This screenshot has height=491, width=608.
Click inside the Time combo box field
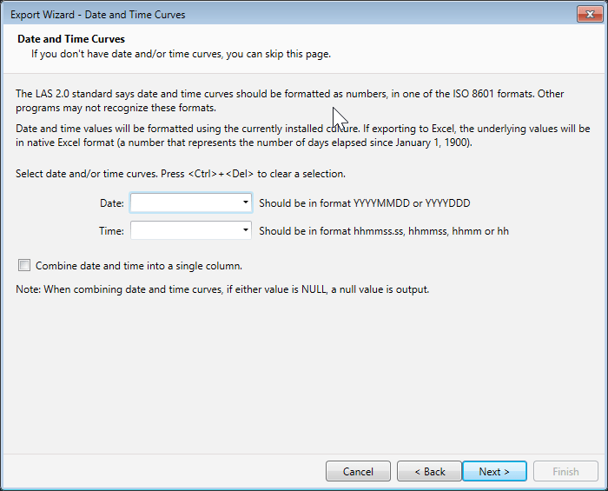pos(184,231)
